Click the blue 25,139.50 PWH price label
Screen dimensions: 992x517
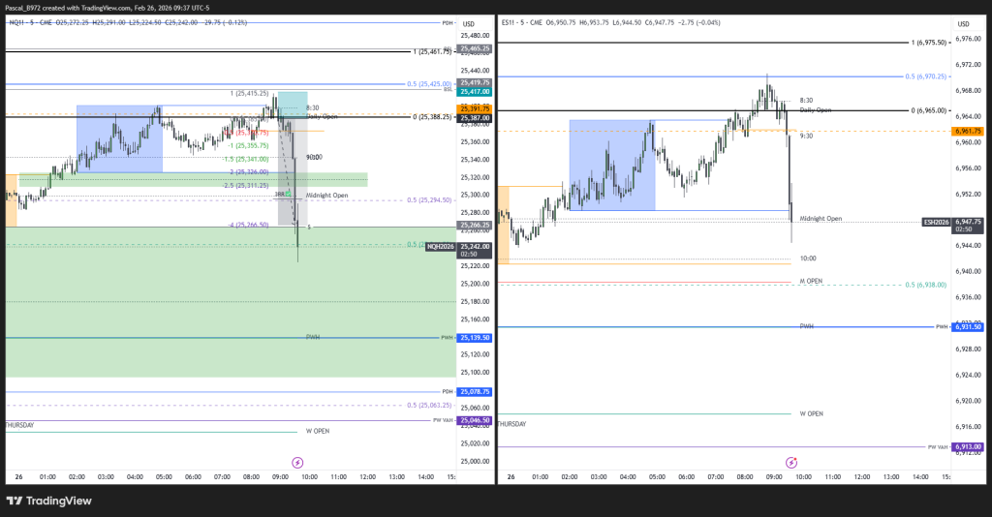point(476,338)
